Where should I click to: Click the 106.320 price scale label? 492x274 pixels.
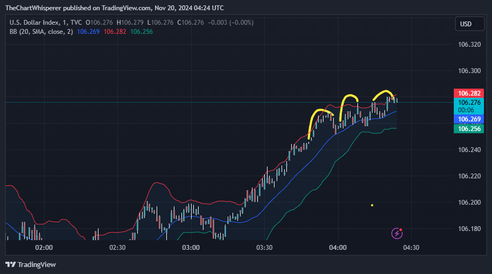point(469,45)
